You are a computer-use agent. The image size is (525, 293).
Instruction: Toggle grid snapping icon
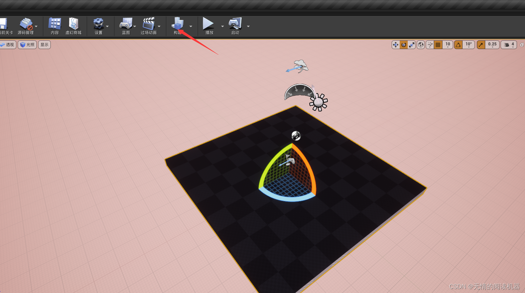[x=438, y=45]
